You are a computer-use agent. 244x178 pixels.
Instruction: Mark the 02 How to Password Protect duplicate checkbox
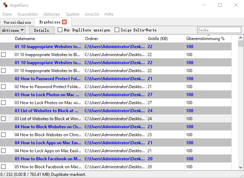(3, 87)
